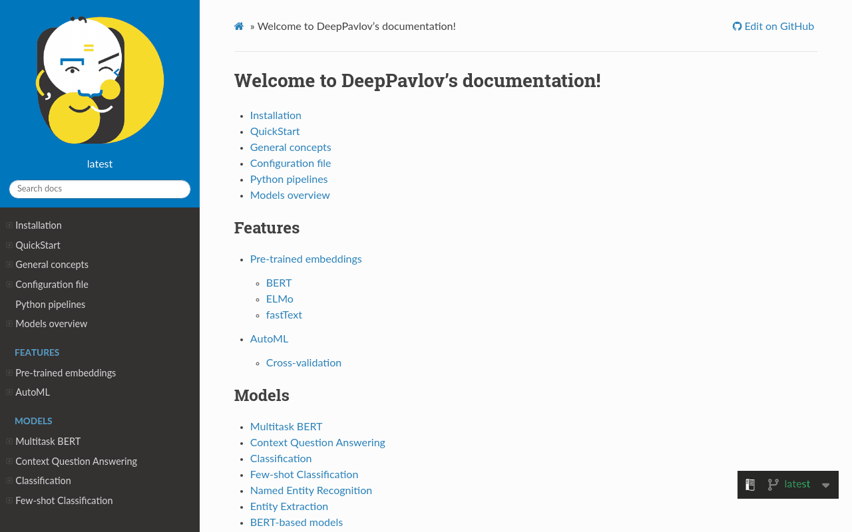
Task: Open QuickStart in sidebar menu
Action: 38,245
